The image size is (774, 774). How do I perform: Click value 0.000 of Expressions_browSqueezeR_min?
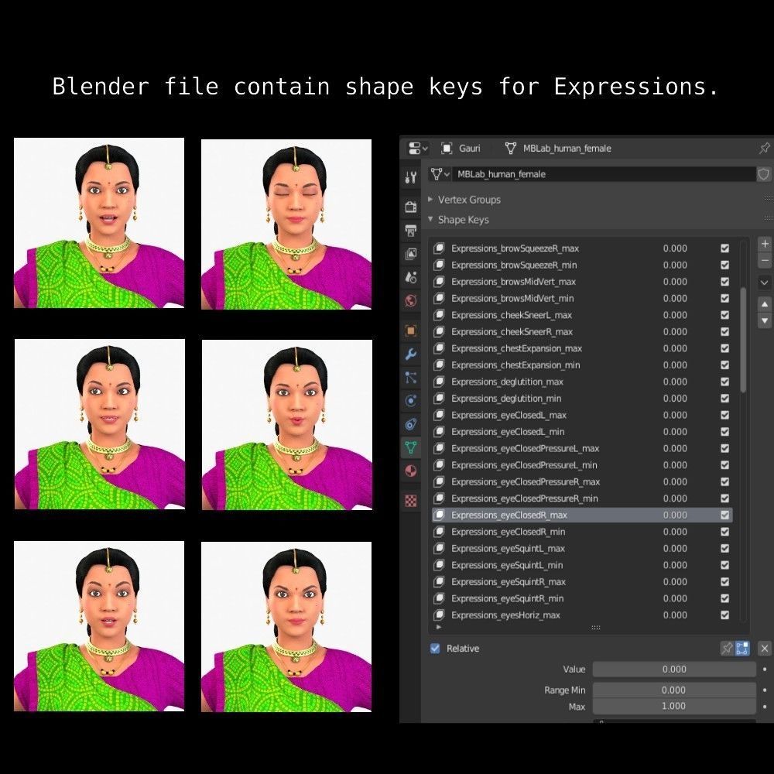tap(675, 265)
